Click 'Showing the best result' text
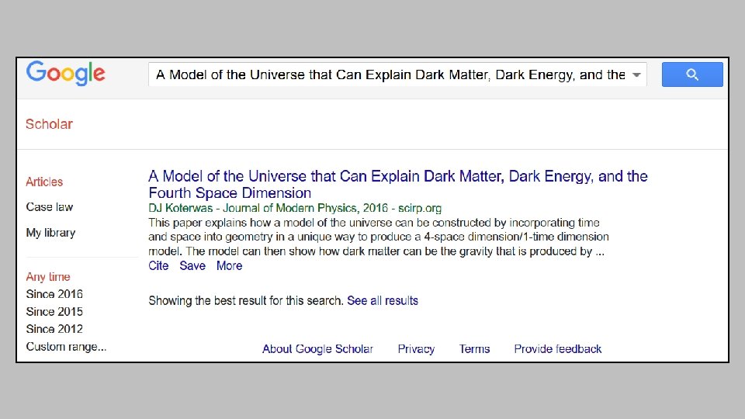Viewport: 745px width, 419px height. point(246,301)
